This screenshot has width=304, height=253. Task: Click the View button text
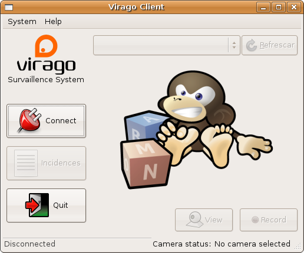tap(213, 220)
